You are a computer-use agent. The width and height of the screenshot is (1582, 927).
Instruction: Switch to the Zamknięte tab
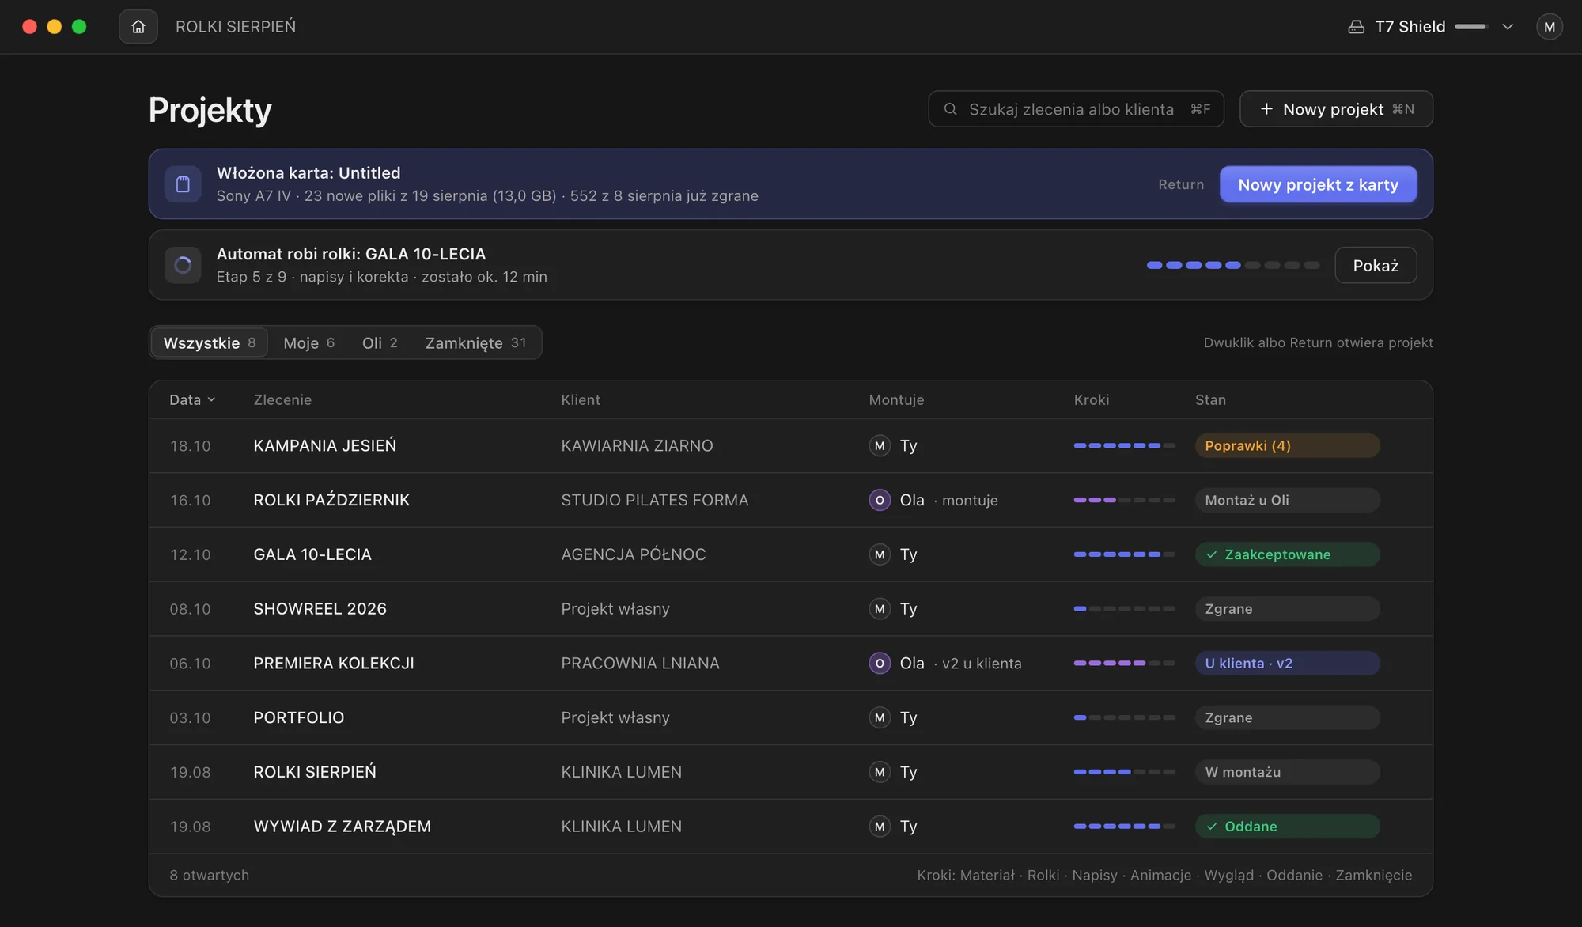click(x=475, y=342)
